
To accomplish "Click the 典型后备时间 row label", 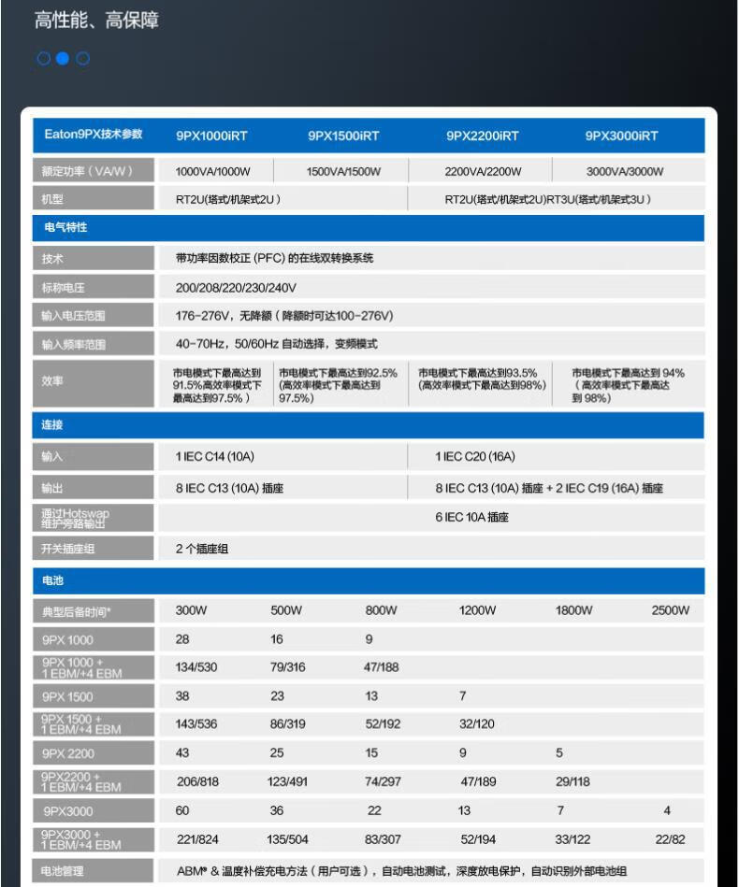I will pyautogui.click(x=93, y=611).
